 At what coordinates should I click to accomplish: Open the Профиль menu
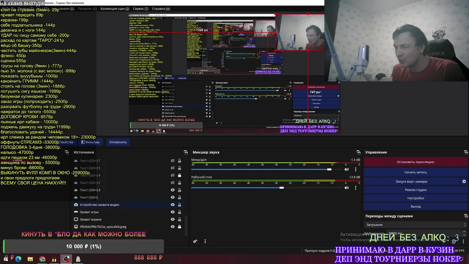click(88, 8)
